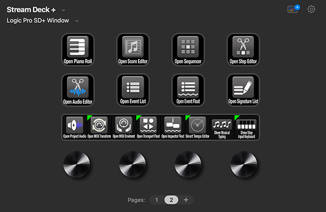The height and width of the screenshot is (212, 326).
Task: Select the first dial knob
Action: (x=77, y=164)
